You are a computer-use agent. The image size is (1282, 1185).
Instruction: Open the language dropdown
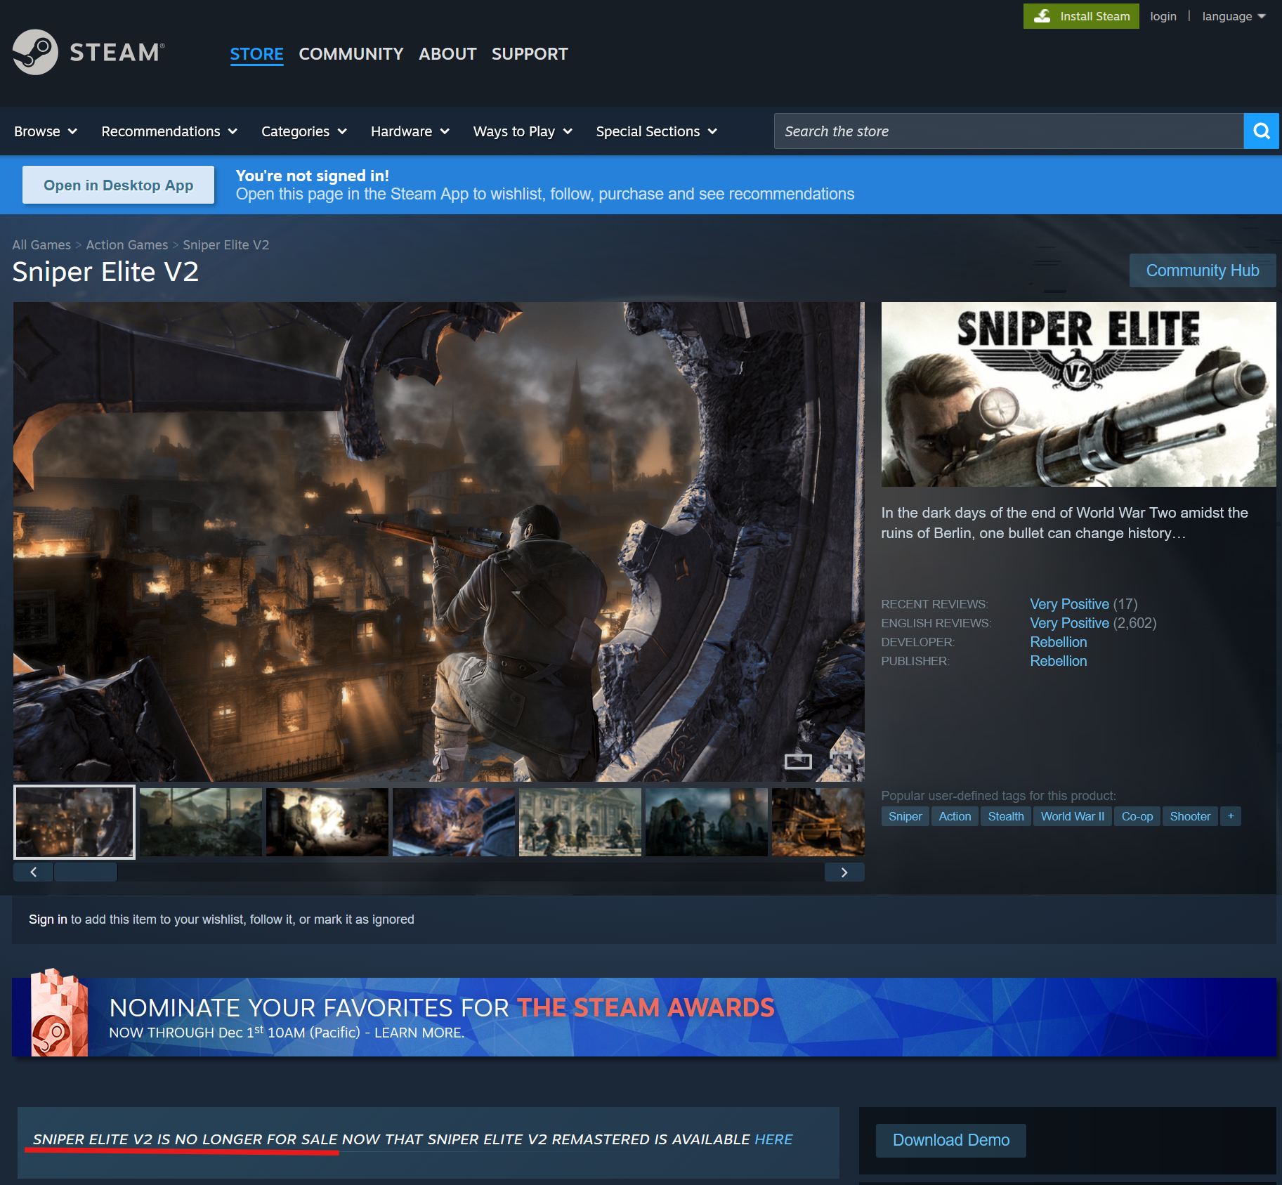pyautogui.click(x=1233, y=16)
